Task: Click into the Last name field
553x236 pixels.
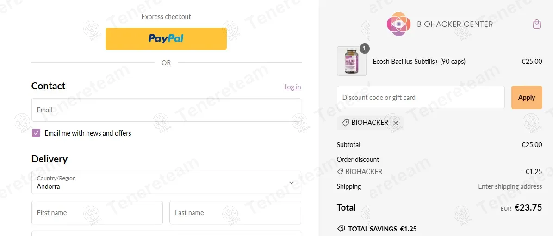Action: coord(235,213)
